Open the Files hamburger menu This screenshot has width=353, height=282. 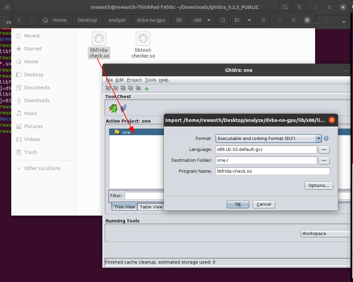tap(264, 20)
